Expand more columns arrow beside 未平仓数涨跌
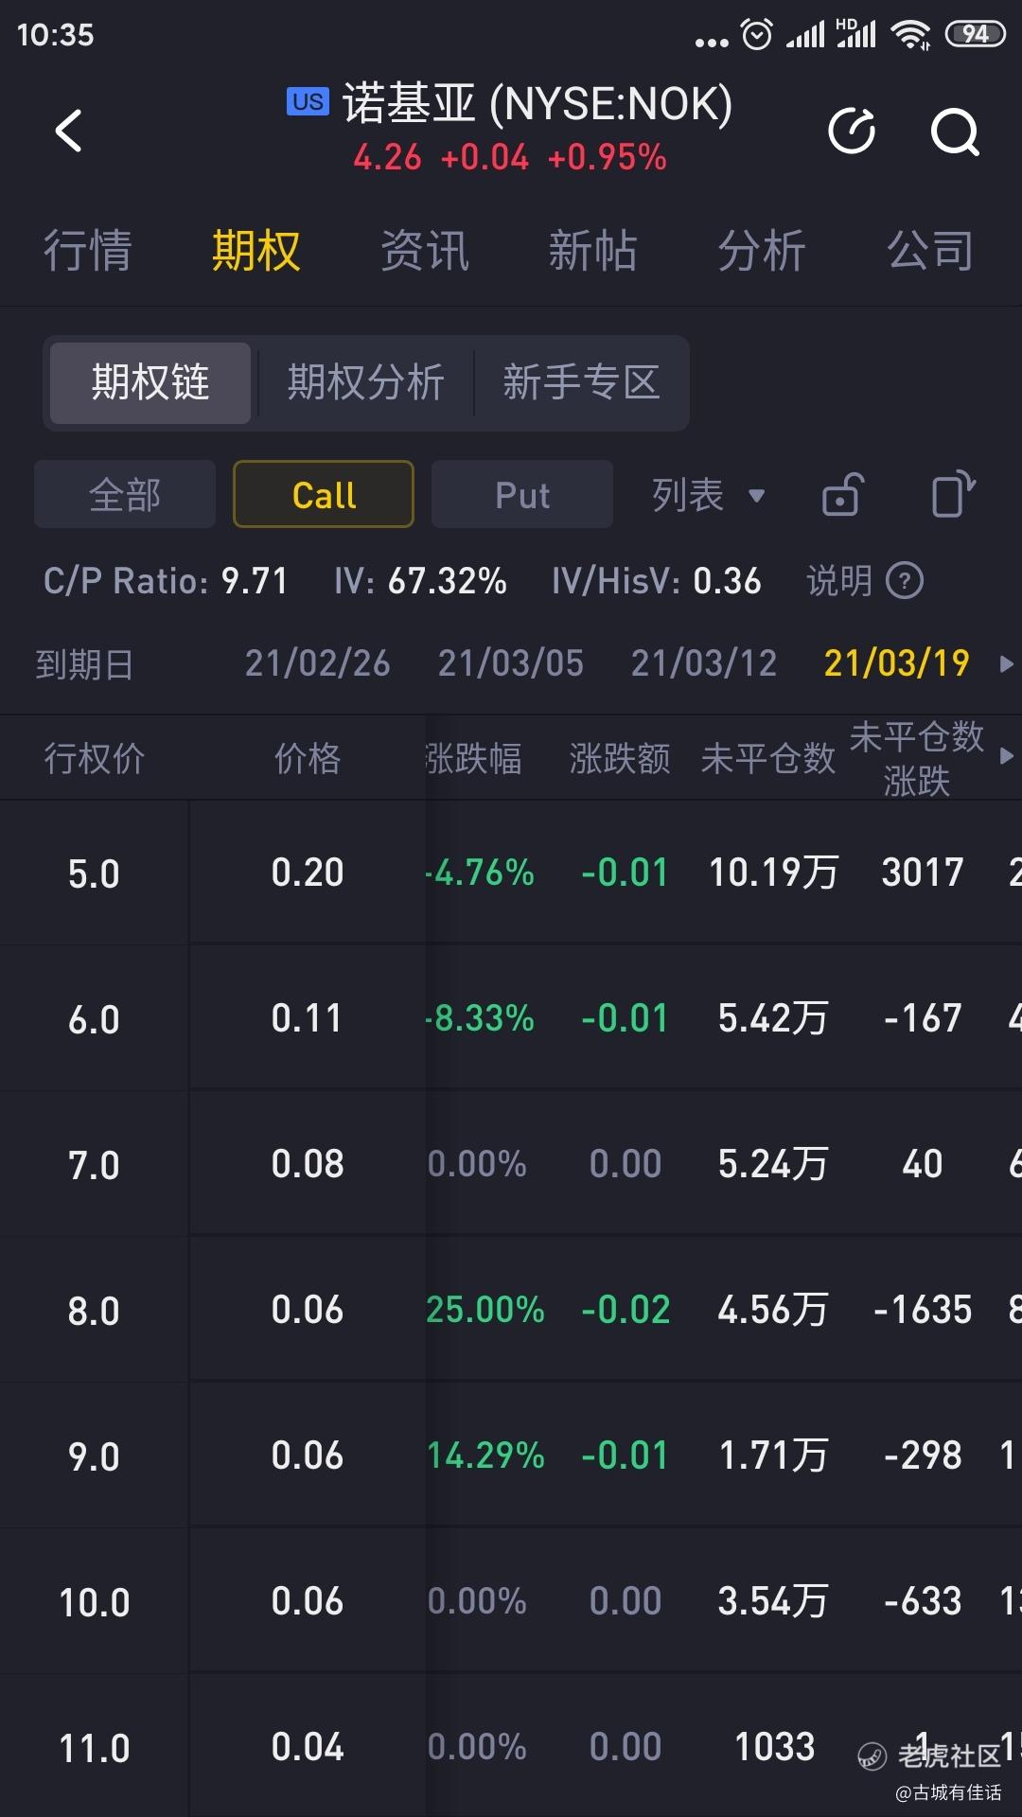1022x1817 pixels. pos(1006,756)
